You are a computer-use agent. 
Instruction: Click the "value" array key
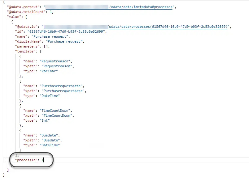[x=14, y=17]
